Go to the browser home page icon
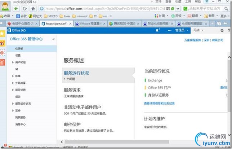Image resolution: width=232 pixels, height=149 pixels. point(33,9)
